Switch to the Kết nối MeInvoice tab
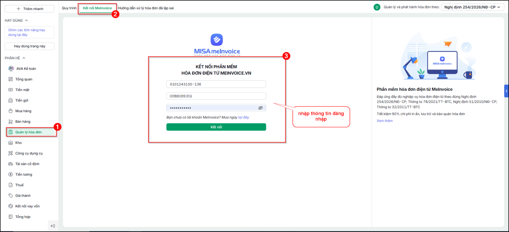Image resolution: width=509 pixels, height=232 pixels. point(97,8)
